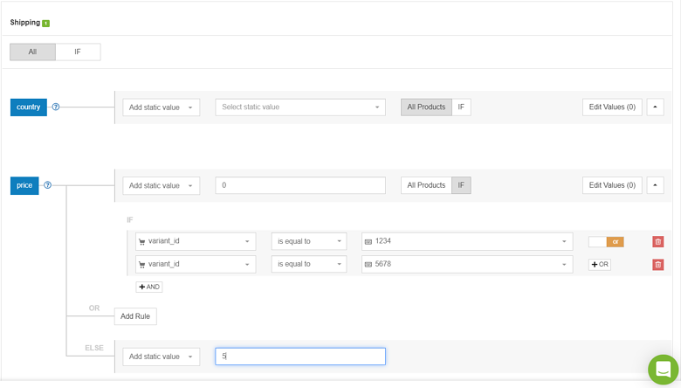Click the Add Rule button
This screenshot has height=388, width=681.
pyautogui.click(x=135, y=315)
